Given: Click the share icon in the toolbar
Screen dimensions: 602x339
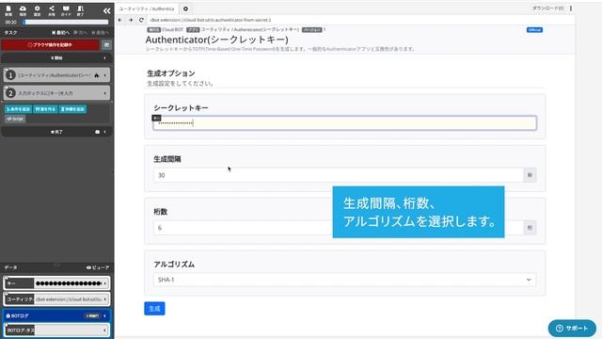Looking at the screenshot, I should tap(52, 10).
